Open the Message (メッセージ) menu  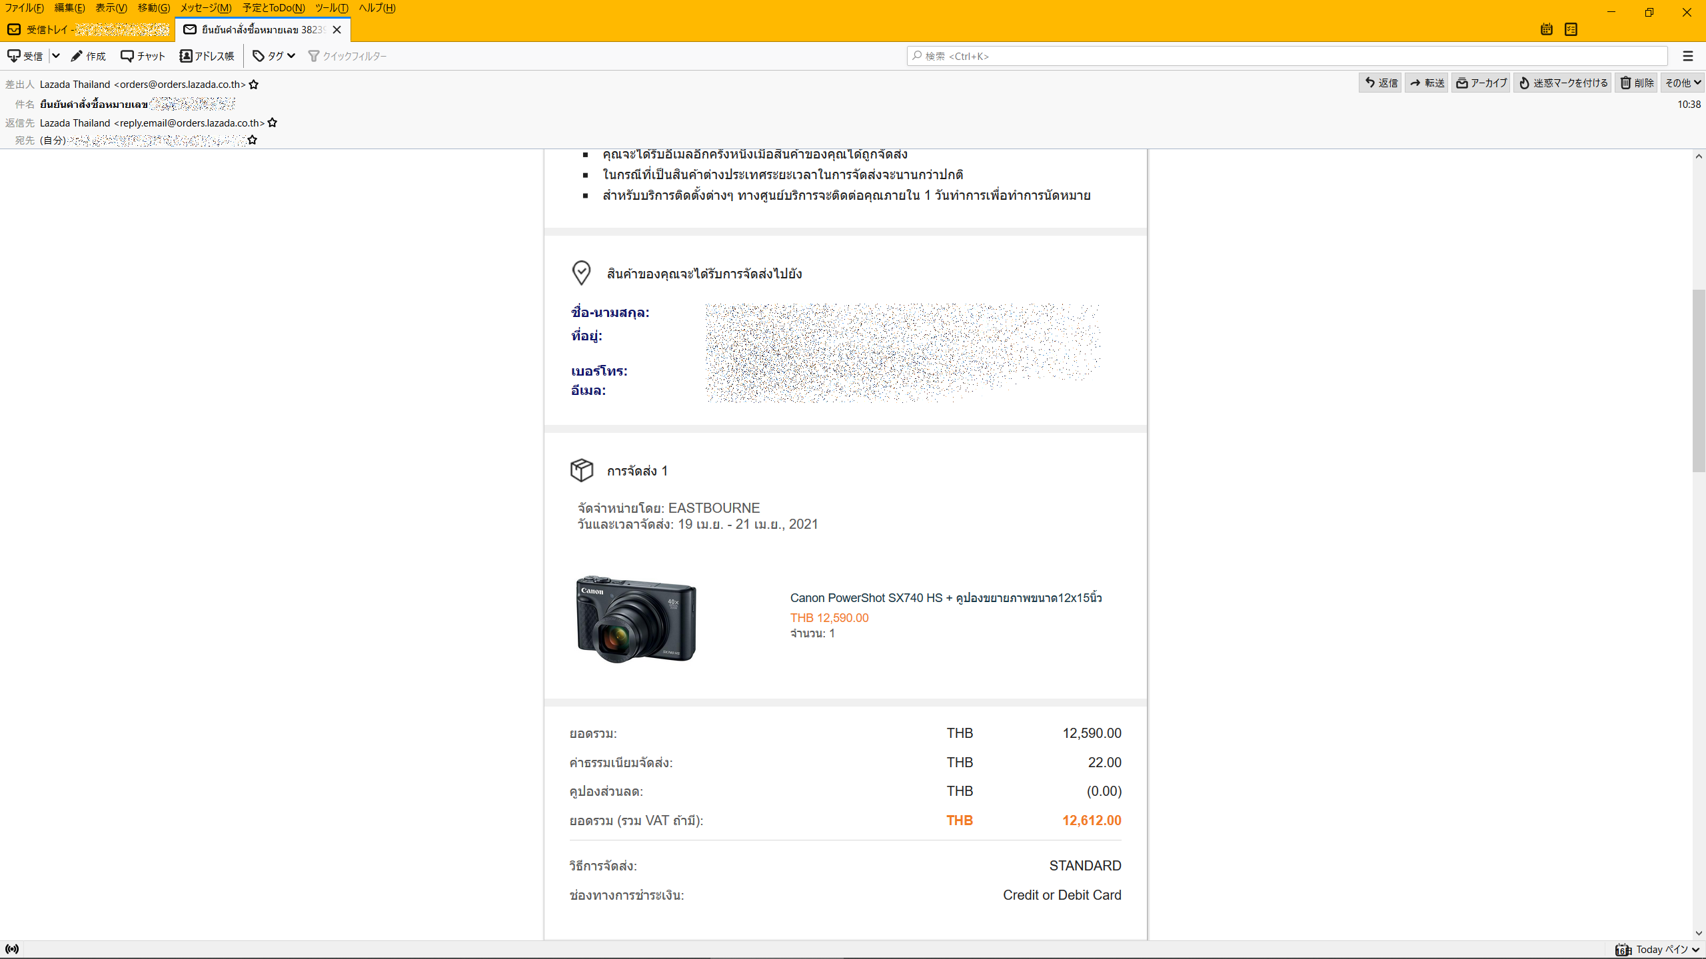(206, 8)
